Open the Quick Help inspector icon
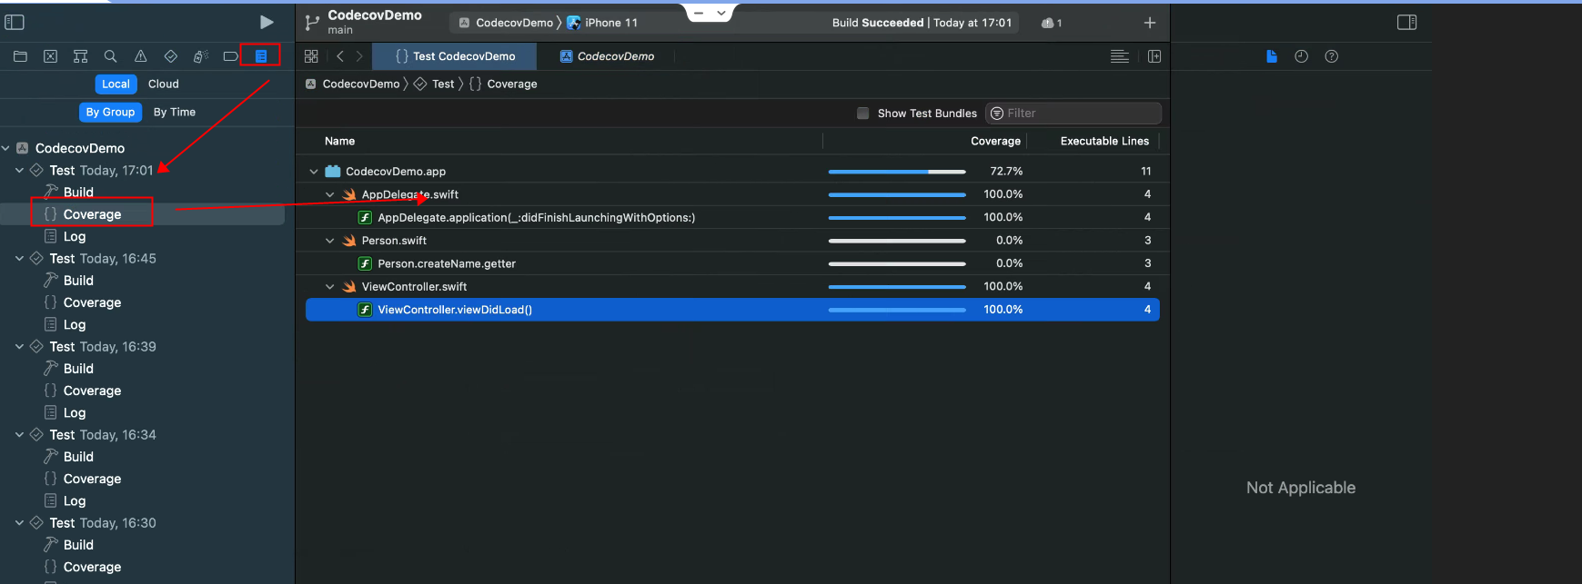 click(1331, 56)
